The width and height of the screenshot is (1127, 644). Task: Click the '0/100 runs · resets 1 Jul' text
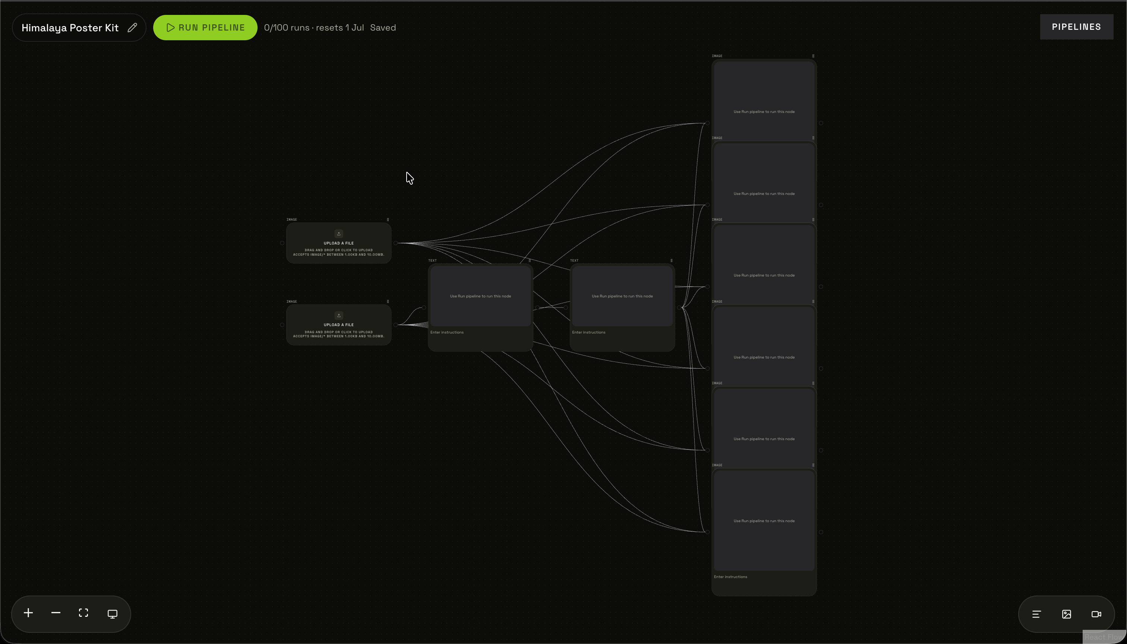click(x=314, y=28)
